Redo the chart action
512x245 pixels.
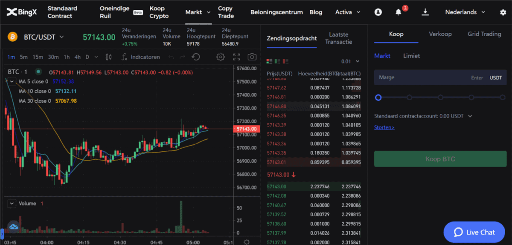[x=183, y=57]
